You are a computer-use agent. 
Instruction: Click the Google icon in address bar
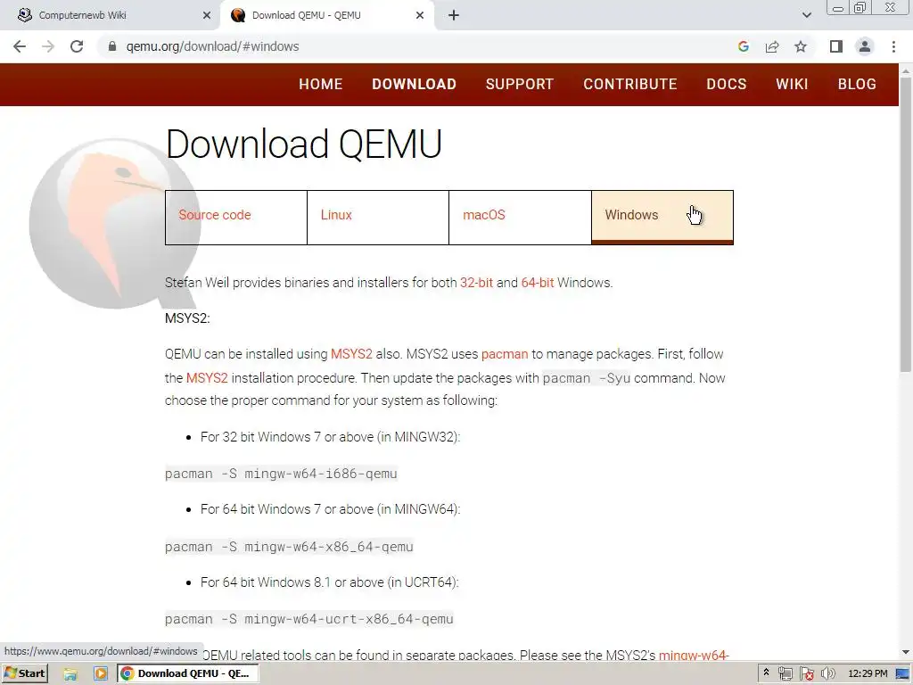click(x=744, y=46)
